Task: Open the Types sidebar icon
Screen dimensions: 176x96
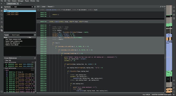Action: pos(2,11)
